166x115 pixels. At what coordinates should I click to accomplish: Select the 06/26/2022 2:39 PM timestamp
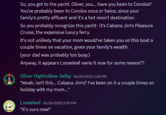pos(60,103)
